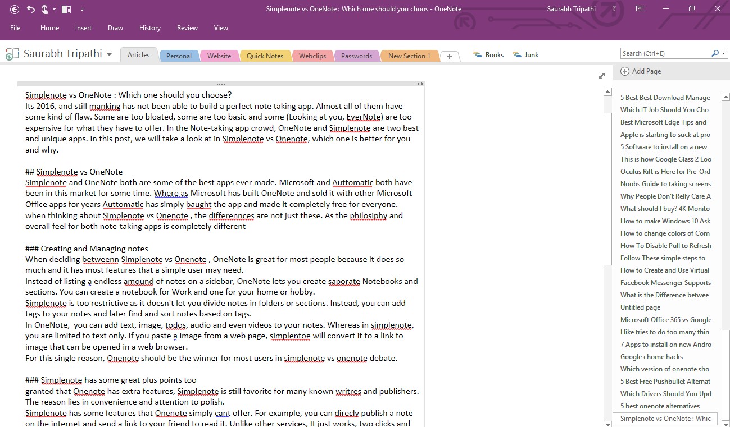This screenshot has height=427, width=730.
Task: Open the Insert ribbon tab
Action: point(83,28)
